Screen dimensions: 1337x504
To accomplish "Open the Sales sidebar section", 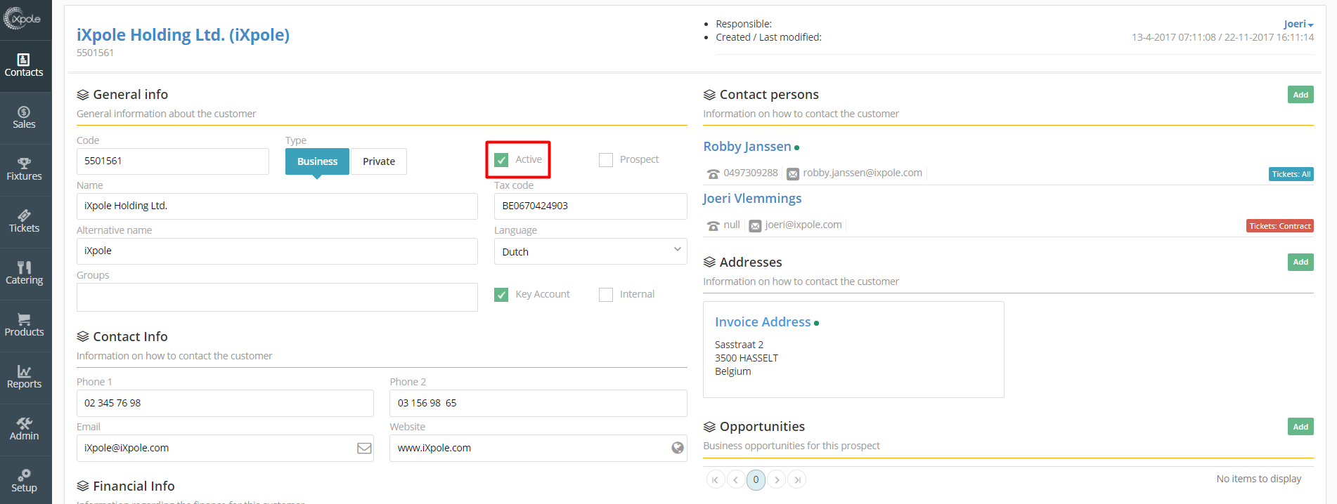I will (x=25, y=118).
